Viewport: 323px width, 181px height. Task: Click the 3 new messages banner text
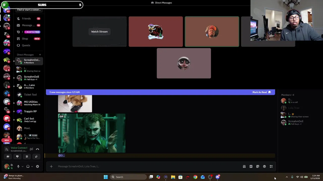point(65,92)
